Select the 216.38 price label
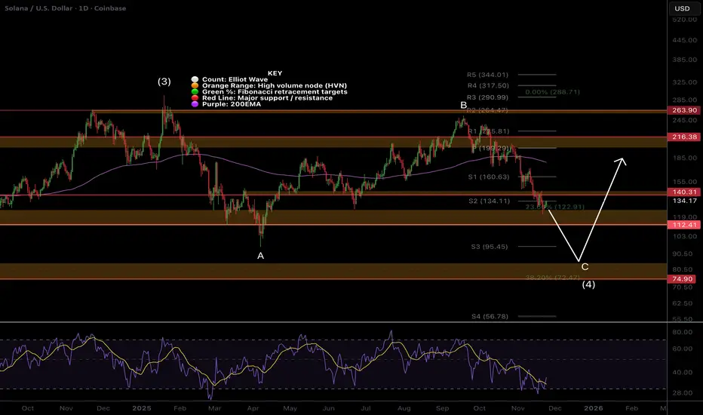 (x=685, y=137)
